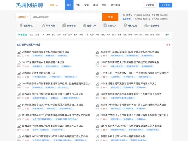Image resolution: width=188 pixels, height=141 pixels.
Task: Click the orange 搜索 button
Action: (x=110, y=17)
